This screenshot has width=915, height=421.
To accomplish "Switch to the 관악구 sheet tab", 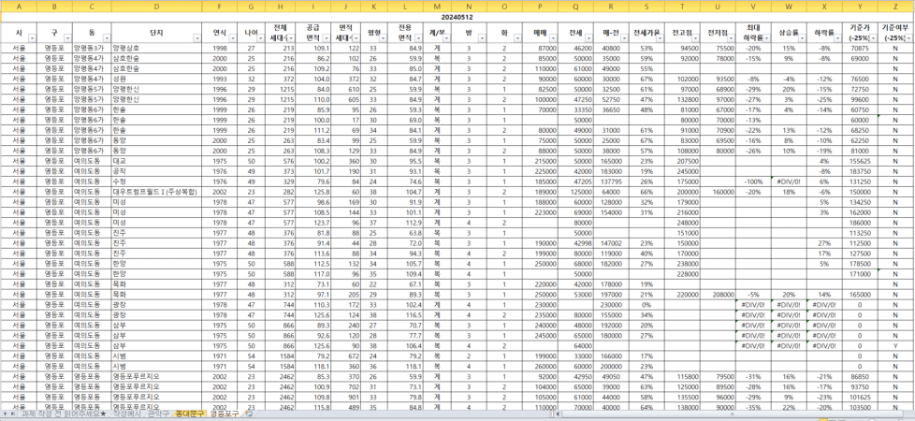I will pos(159,414).
